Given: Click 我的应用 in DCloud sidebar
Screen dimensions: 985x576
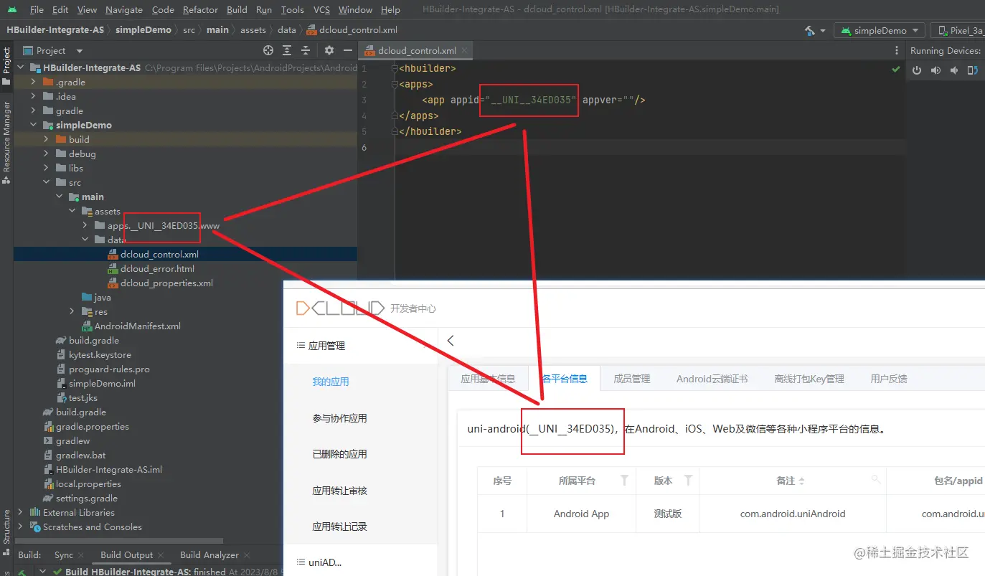Looking at the screenshot, I should pos(331,382).
